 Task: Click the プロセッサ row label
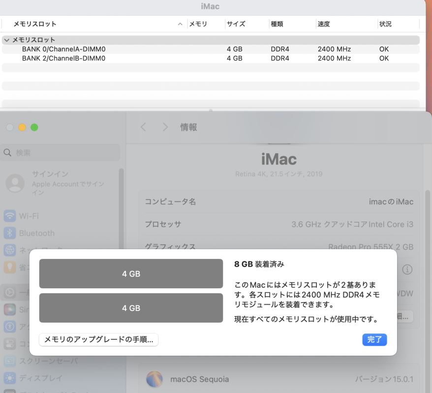tap(163, 224)
